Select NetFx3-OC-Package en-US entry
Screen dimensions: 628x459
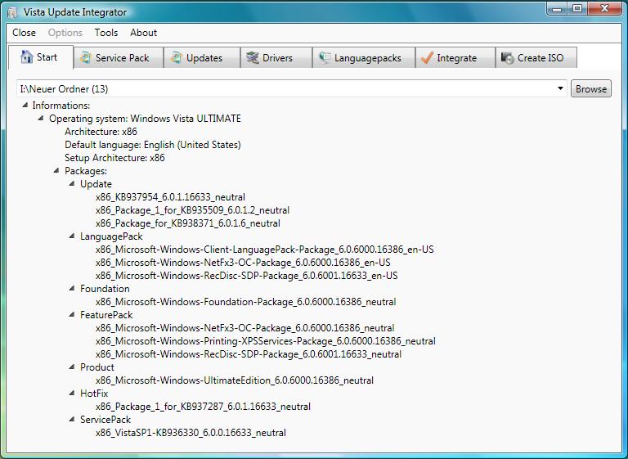click(243, 263)
